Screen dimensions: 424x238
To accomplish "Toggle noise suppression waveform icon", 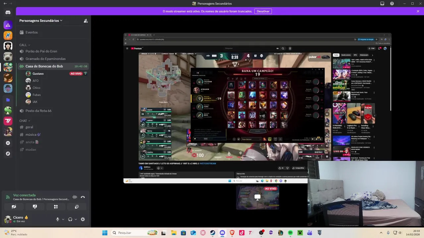I will 75,197.
